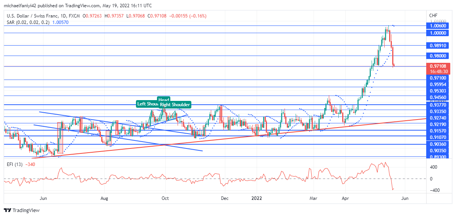Click the Head pattern label

click(x=163, y=99)
